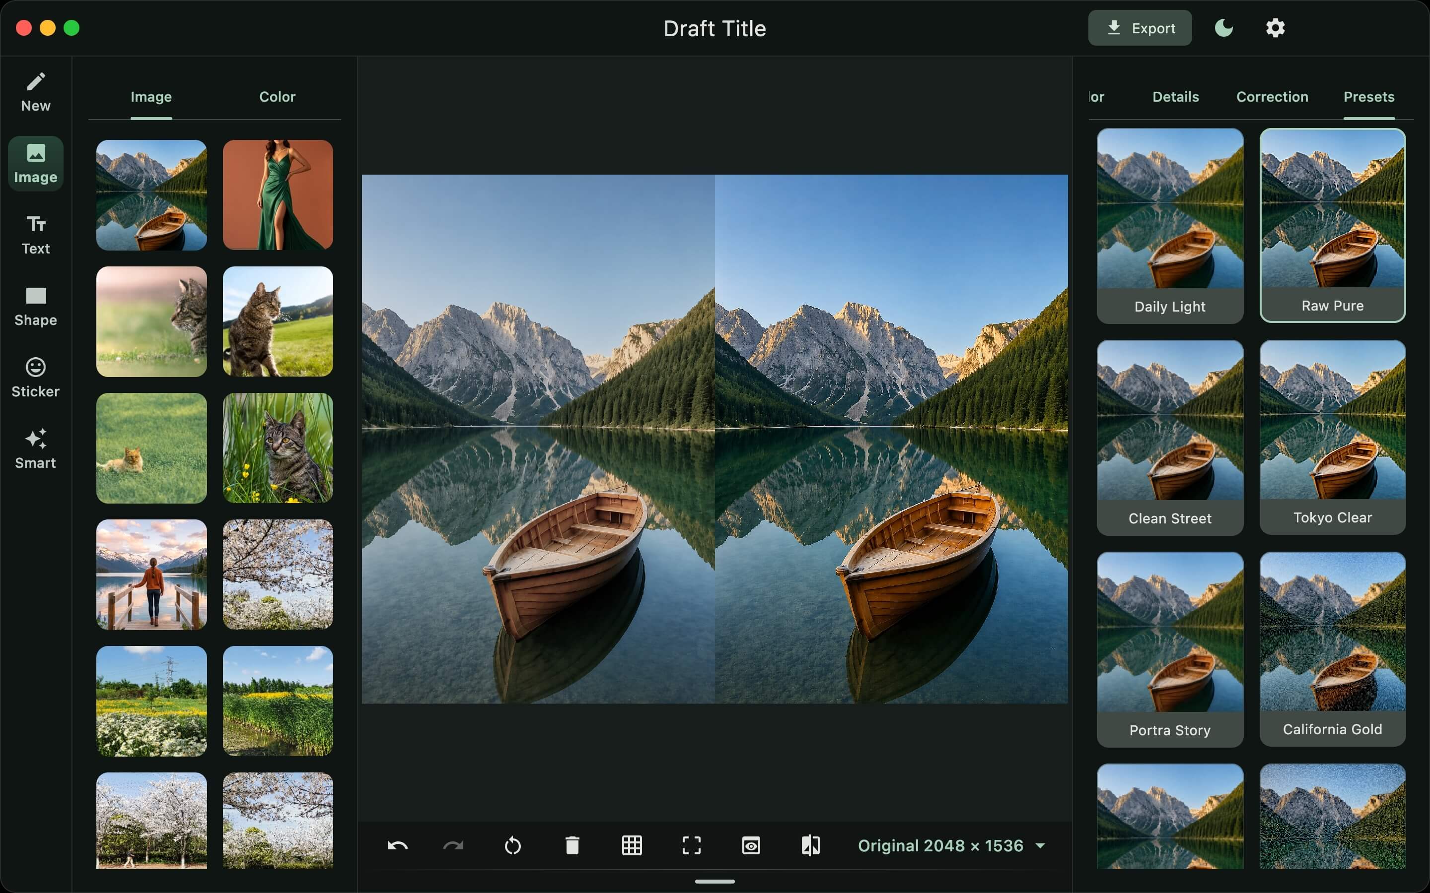1430x893 pixels.
Task: Export the draft
Action: (1140, 28)
